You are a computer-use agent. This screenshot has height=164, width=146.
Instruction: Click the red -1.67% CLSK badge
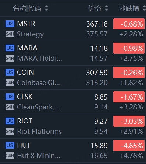pos(129,97)
